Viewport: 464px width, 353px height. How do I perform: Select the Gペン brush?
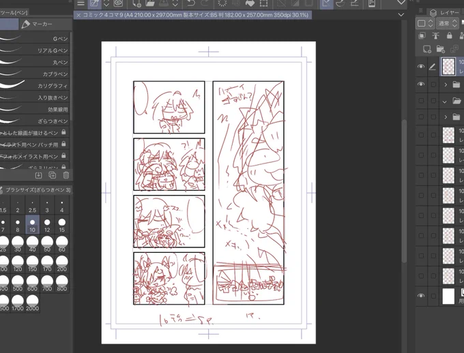(35, 38)
